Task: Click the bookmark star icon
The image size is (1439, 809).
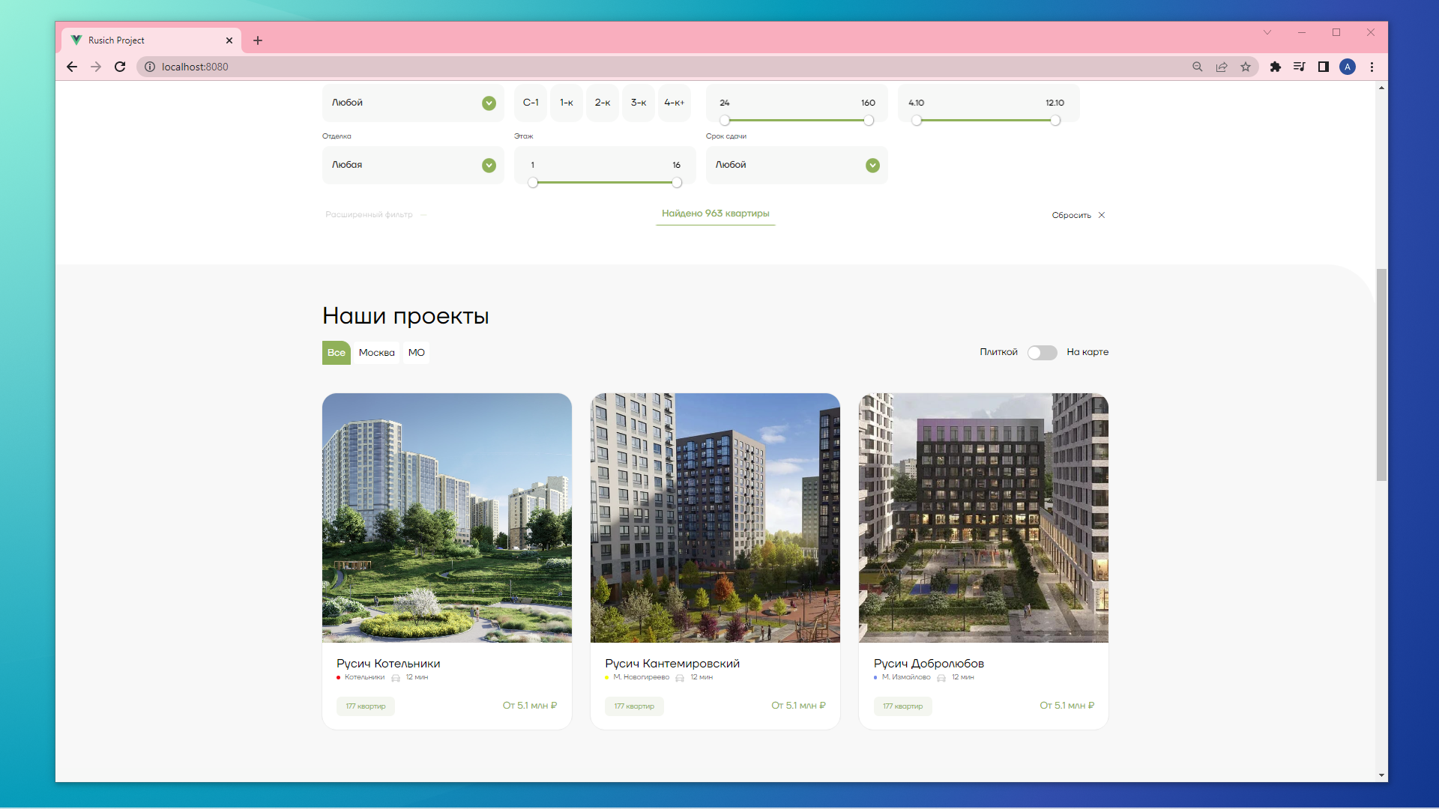Action: coord(1246,67)
